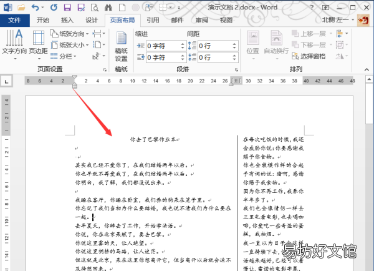Click the table grid icon in quick toolbar
The height and width of the screenshot is (271, 374).
(163, 7)
